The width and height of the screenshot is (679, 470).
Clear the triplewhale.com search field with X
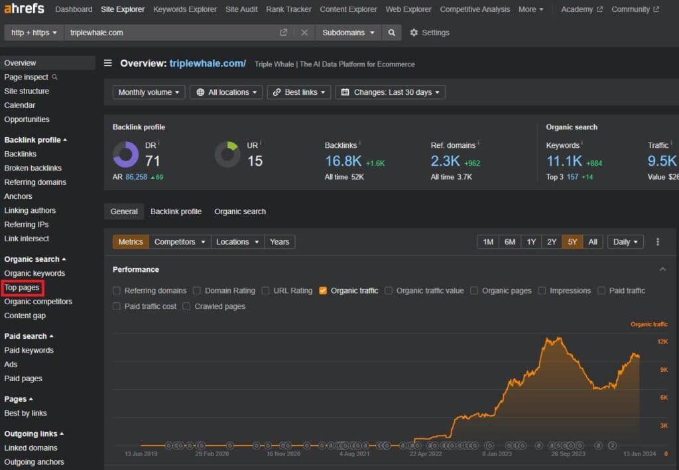(x=304, y=32)
